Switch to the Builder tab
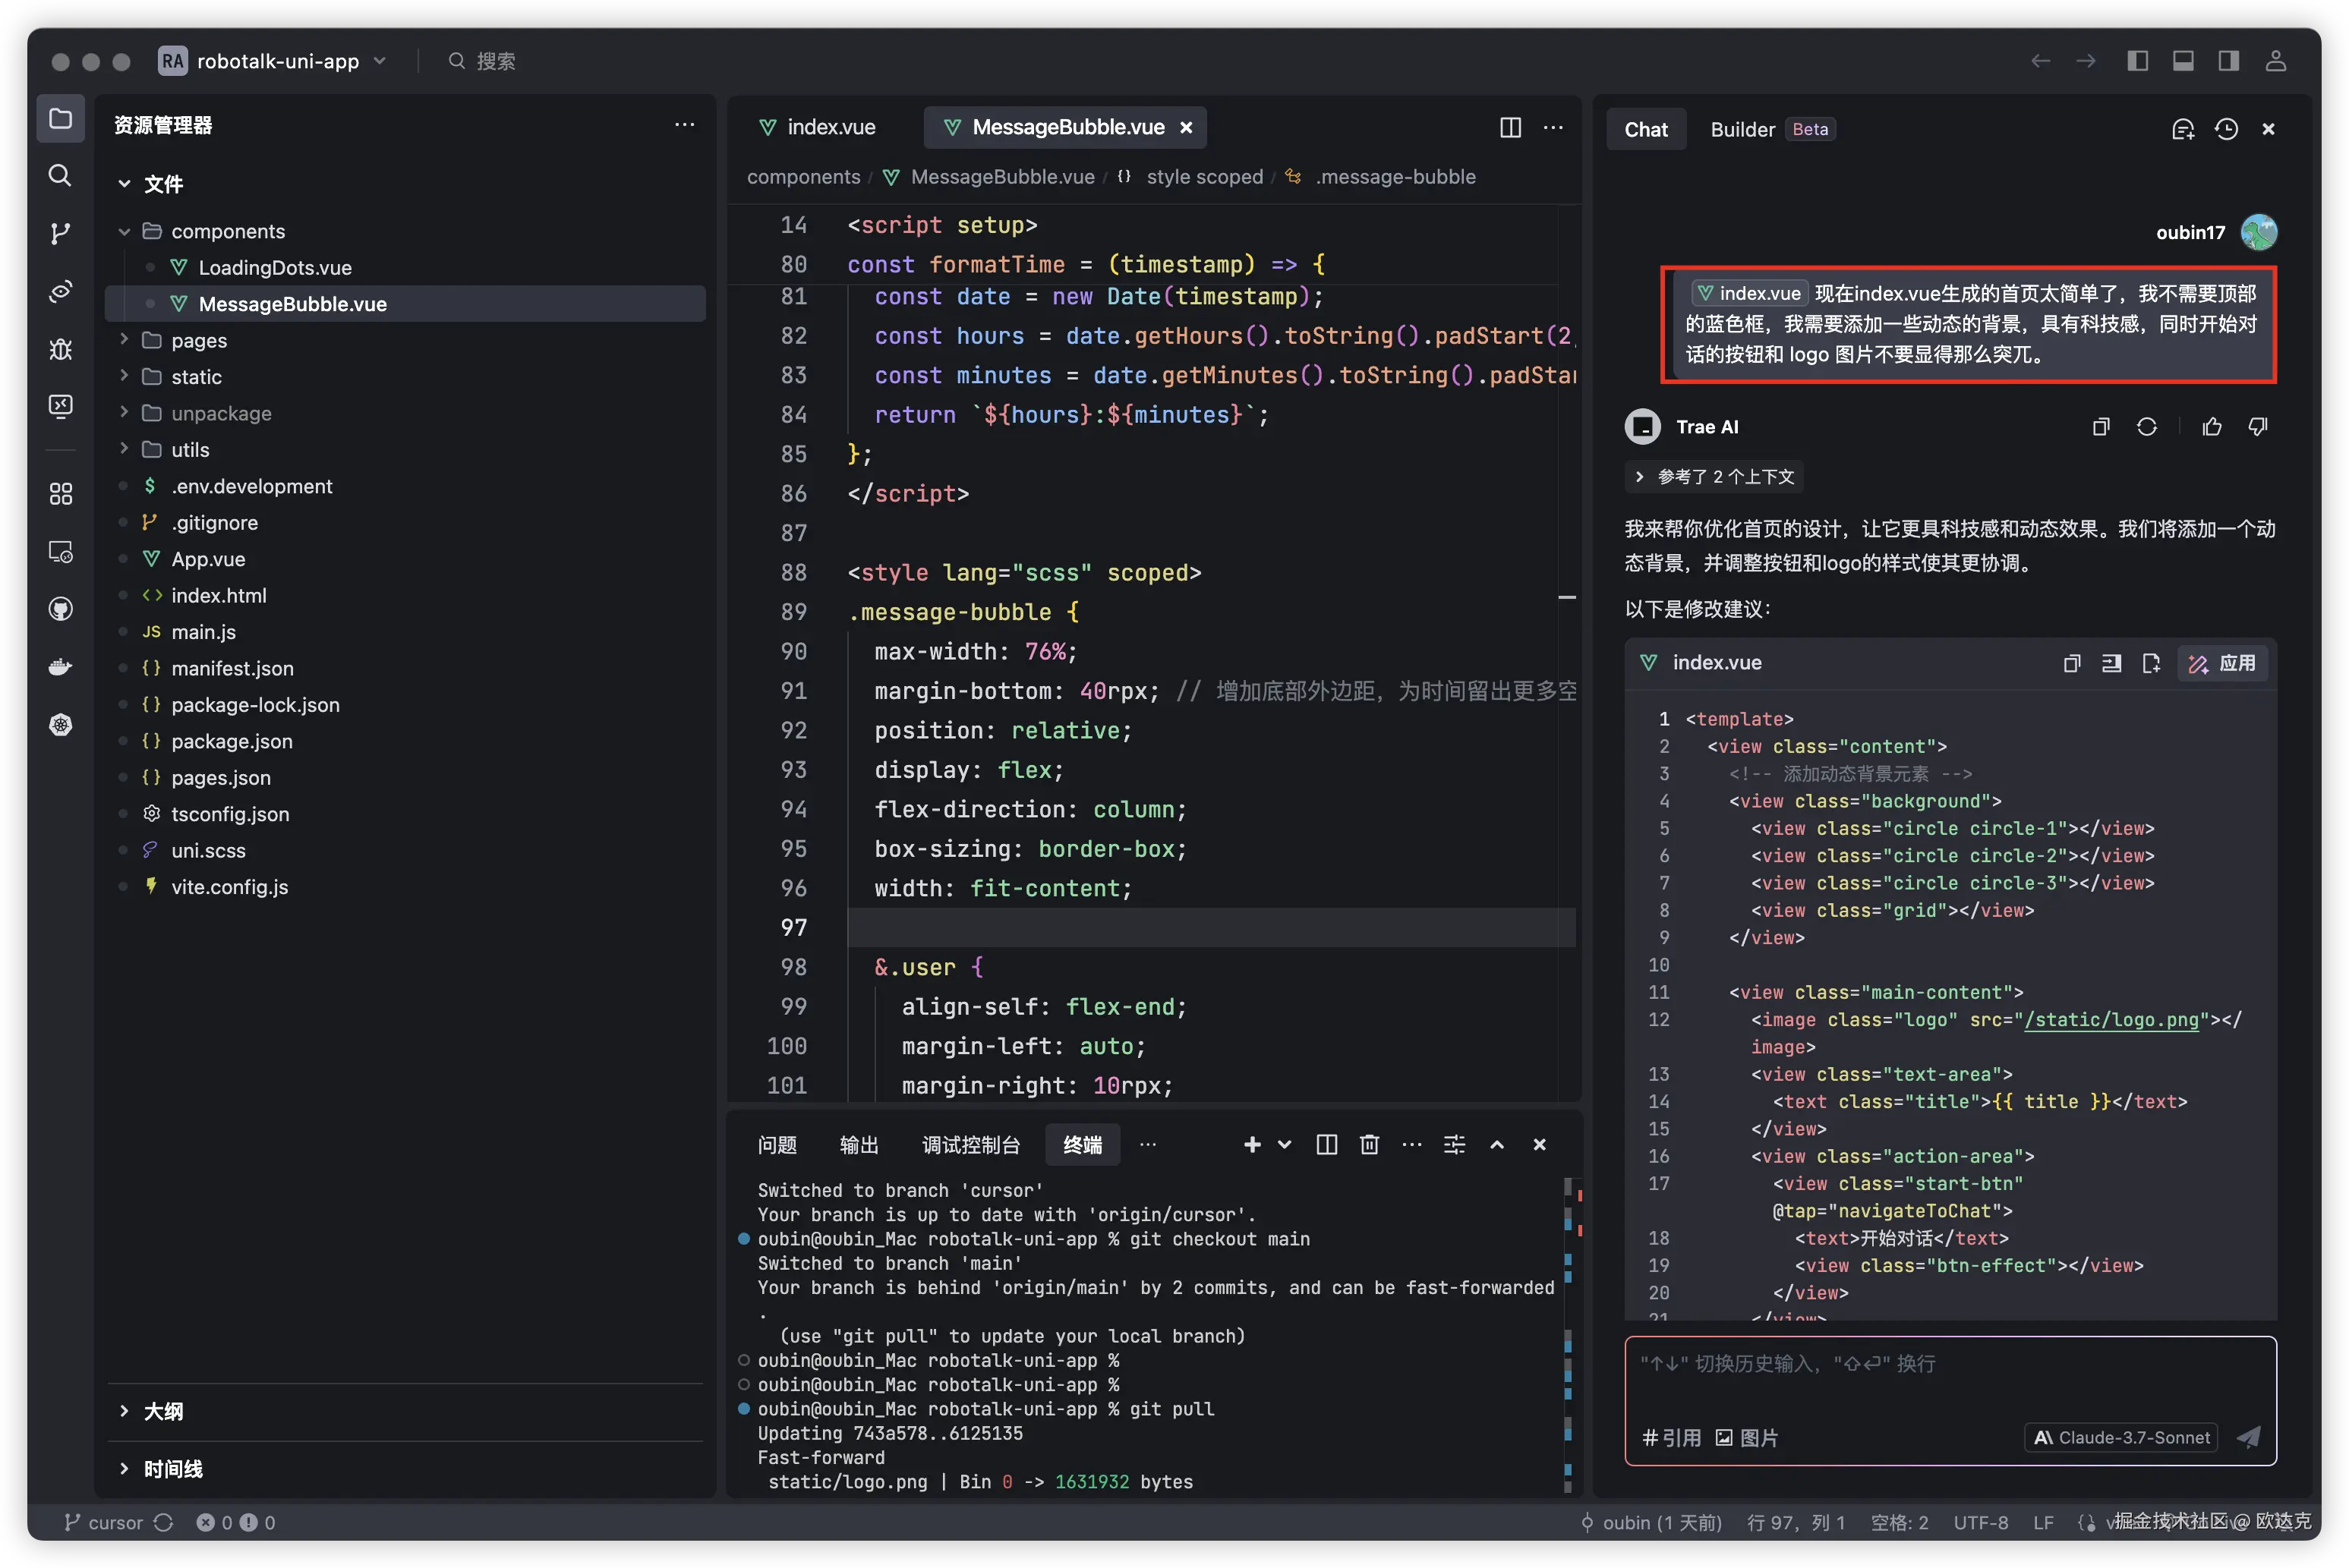The width and height of the screenshot is (2349, 1568). pyautogui.click(x=1742, y=129)
